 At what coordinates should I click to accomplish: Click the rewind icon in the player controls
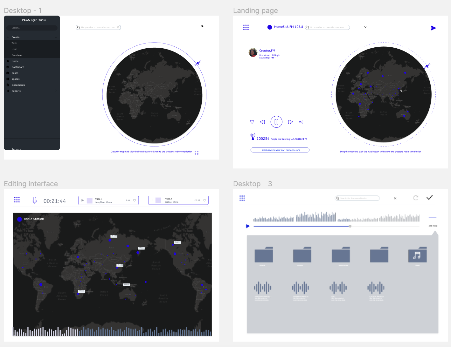click(262, 122)
